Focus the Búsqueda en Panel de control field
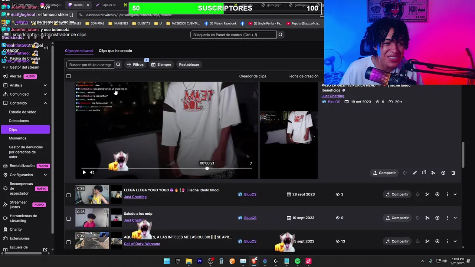475x267 pixels. point(233,35)
